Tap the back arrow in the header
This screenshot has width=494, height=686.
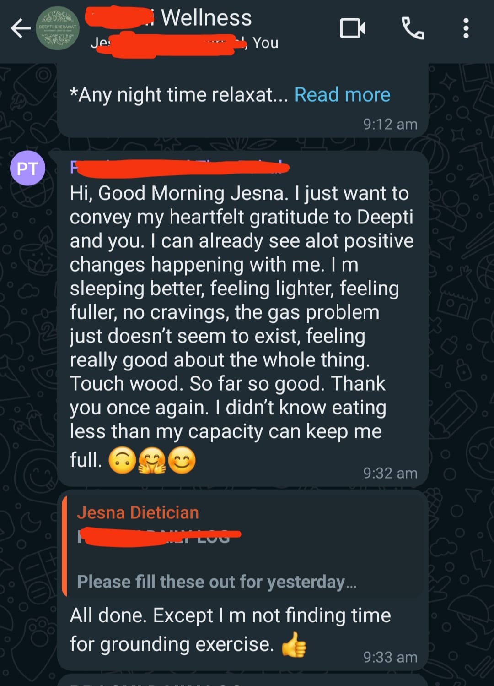21,28
